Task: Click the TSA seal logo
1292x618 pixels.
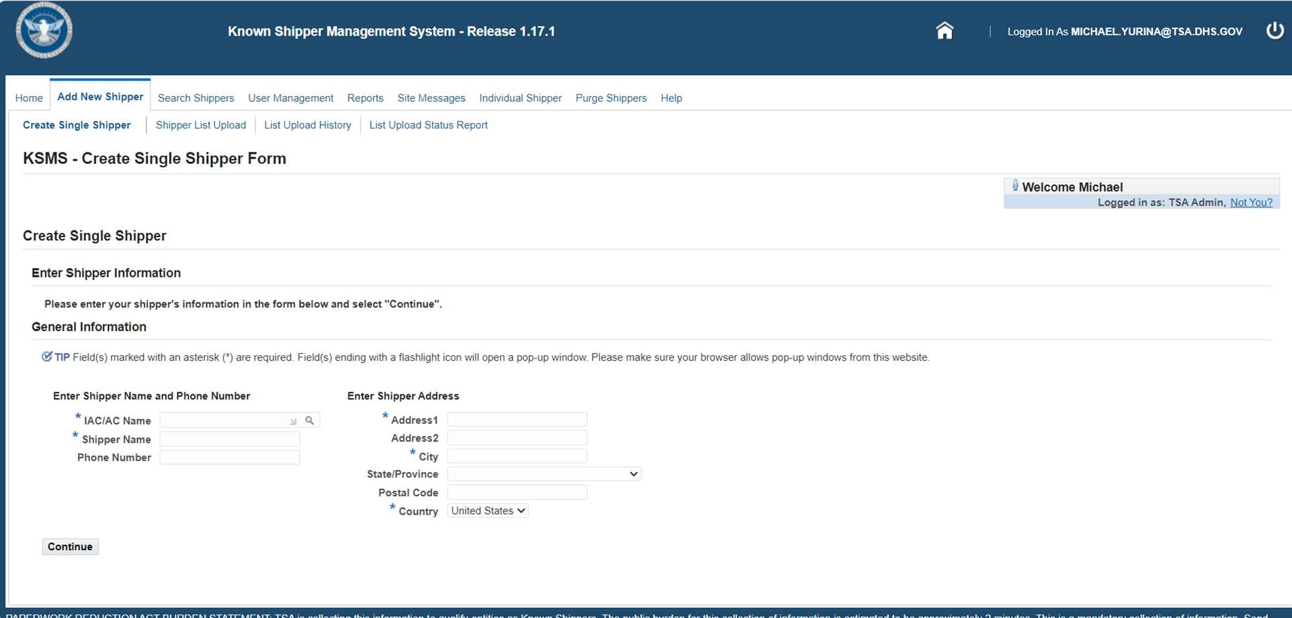Action: point(44,30)
